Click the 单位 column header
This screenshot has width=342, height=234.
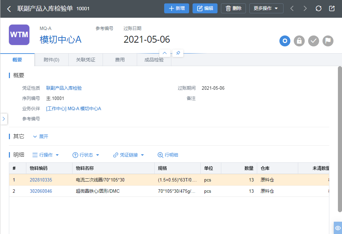coord(211,168)
